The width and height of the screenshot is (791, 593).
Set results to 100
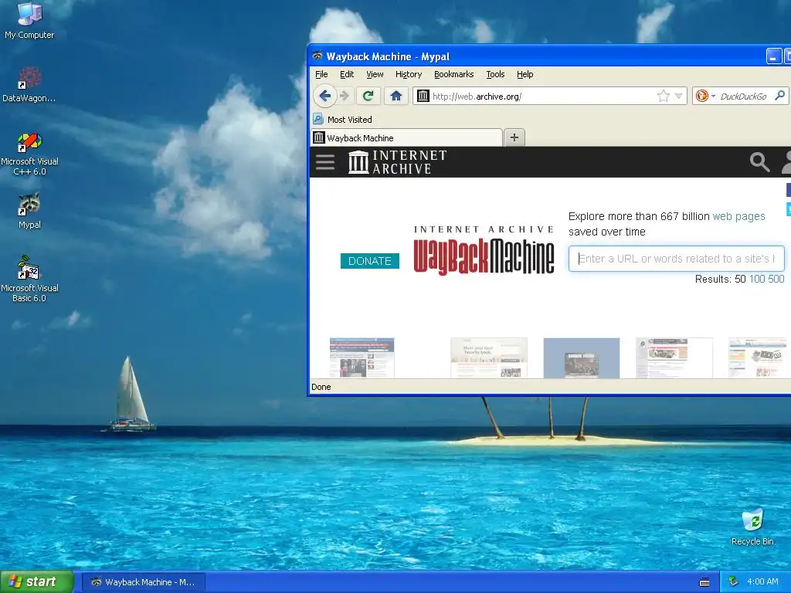tap(757, 279)
